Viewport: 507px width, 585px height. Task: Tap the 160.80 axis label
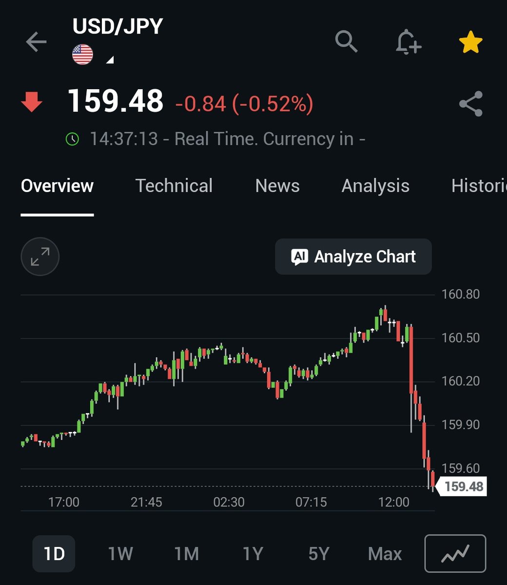[x=461, y=294]
